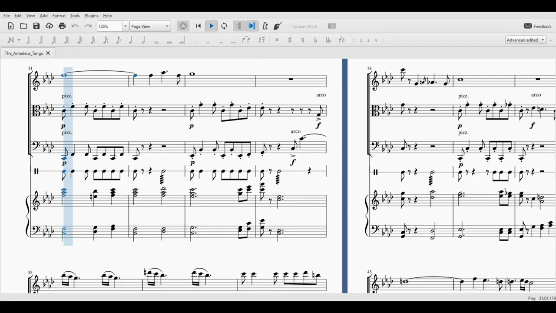Select quarter note duration

131,40
